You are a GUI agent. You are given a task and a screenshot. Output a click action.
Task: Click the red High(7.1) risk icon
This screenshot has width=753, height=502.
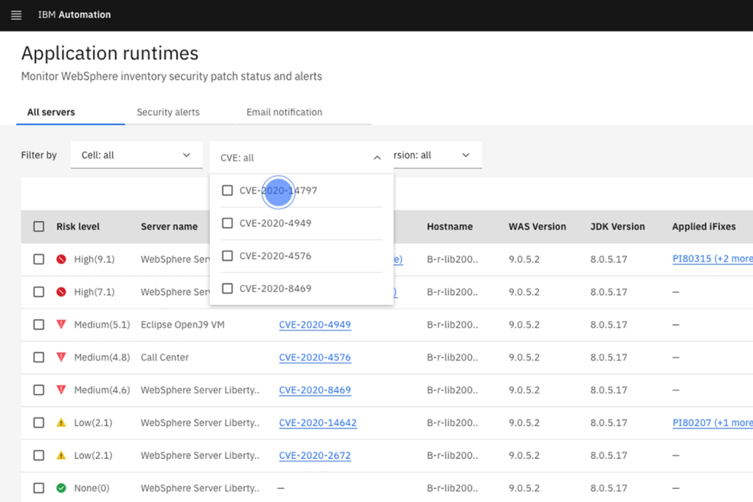[62, 292]
